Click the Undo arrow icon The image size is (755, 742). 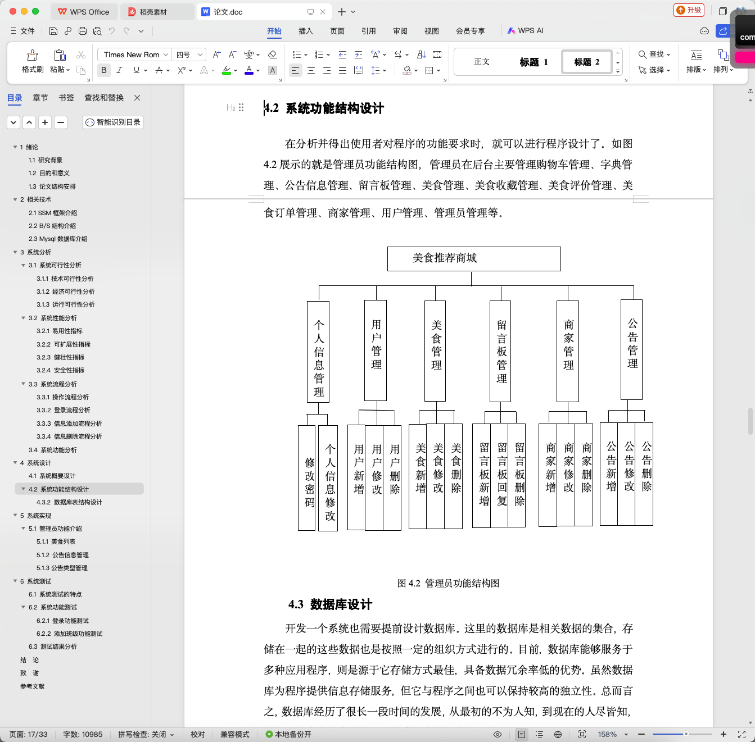[112, 31]
